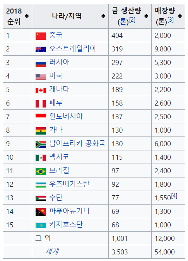Select the 297 production cell

pyautogui.click(x=130, y=62)
